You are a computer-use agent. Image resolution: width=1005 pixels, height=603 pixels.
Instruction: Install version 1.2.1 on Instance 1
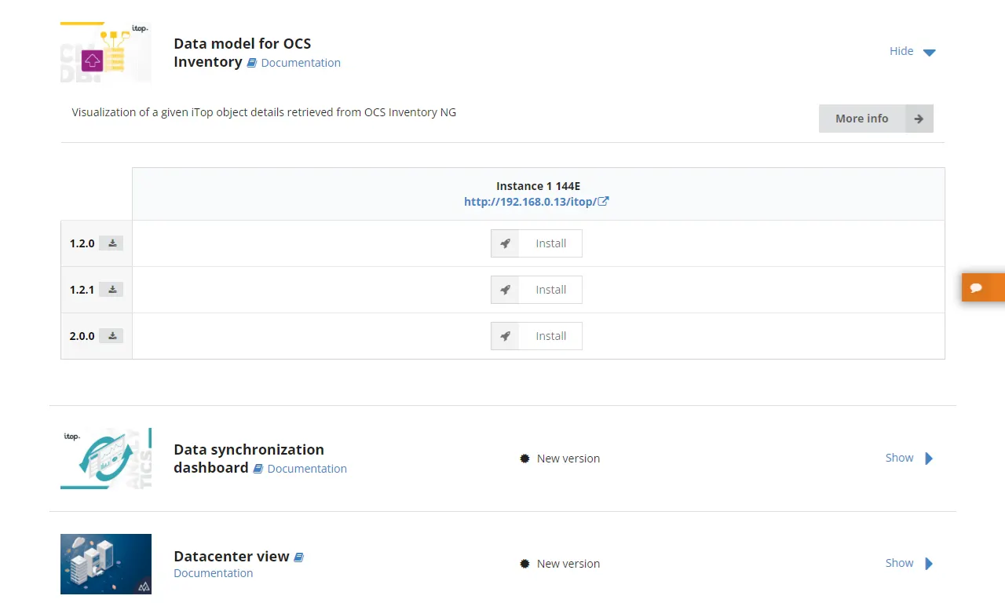(x=536, y=290)
